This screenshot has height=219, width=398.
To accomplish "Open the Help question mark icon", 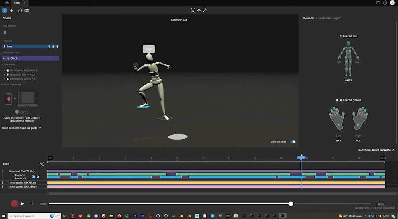I will (385, 2).
